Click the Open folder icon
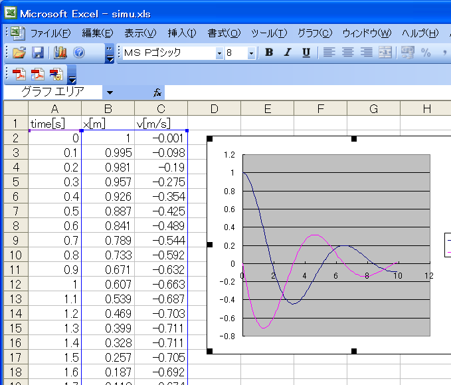 point(19,53)
